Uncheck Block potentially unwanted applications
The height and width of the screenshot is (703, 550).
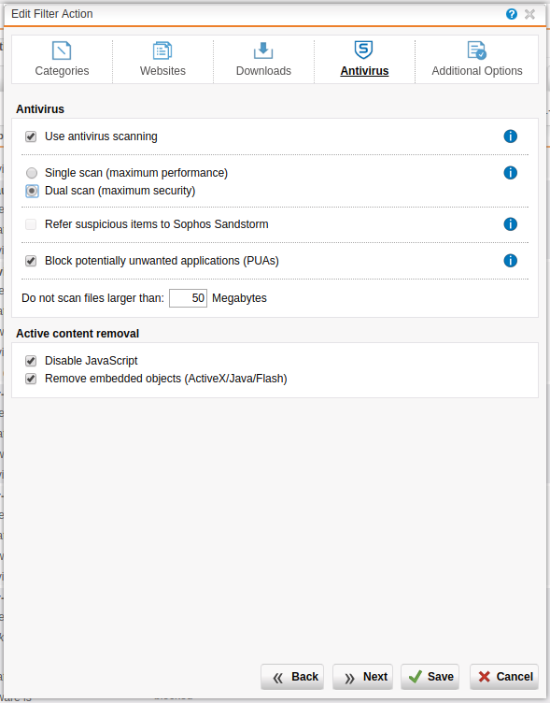tap(31, 261)
